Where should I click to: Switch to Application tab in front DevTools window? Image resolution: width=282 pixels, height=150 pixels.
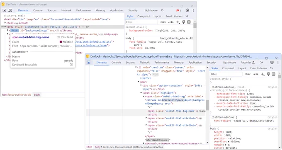point(195,62)
